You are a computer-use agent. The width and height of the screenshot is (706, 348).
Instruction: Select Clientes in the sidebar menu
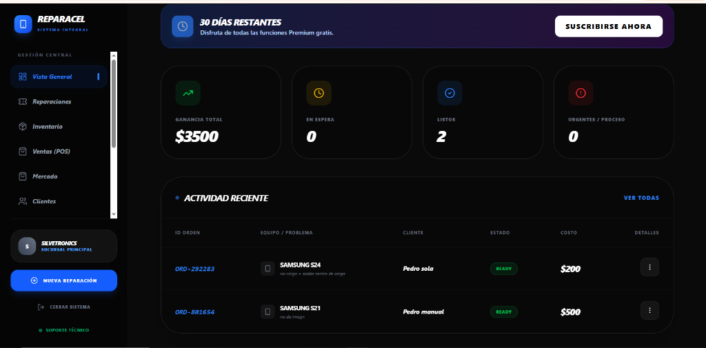[x=44, y=201]
